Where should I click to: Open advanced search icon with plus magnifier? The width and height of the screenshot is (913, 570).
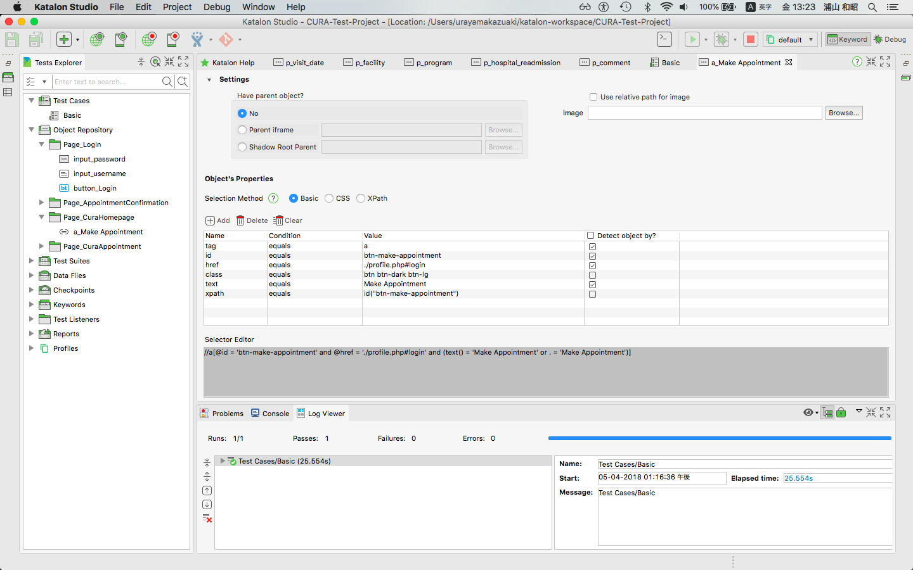pos(183,82)
